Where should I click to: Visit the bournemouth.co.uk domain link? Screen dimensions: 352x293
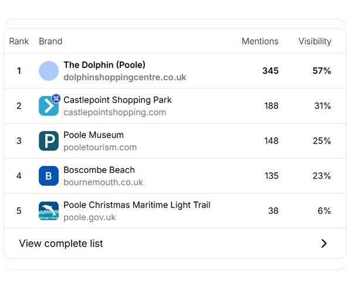point(103,182)
